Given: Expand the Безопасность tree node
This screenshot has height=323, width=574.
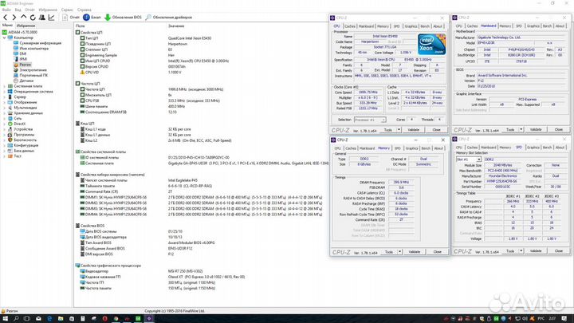Looking at the screenshot, I should coord(5,140).
